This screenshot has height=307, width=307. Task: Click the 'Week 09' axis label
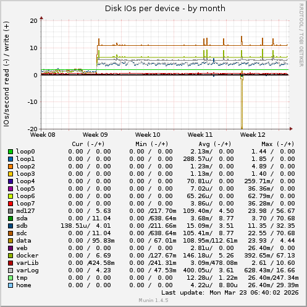tap(95, 135)
